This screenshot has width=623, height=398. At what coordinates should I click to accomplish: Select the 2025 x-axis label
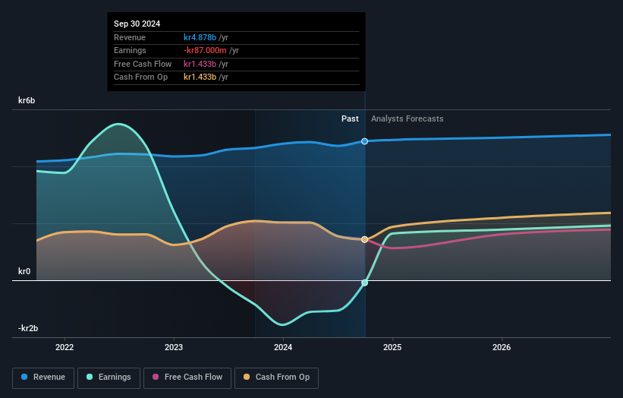coord(392,347)
